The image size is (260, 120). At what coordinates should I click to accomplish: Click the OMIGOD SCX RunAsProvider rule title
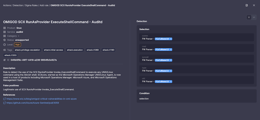[x=53, y=22]
